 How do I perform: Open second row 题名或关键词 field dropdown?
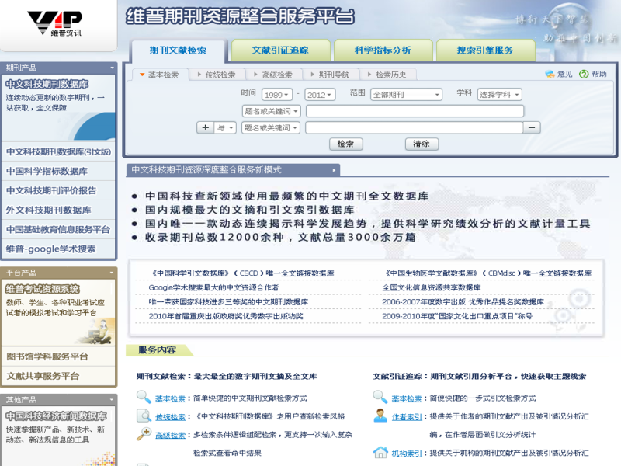[271, 127]
